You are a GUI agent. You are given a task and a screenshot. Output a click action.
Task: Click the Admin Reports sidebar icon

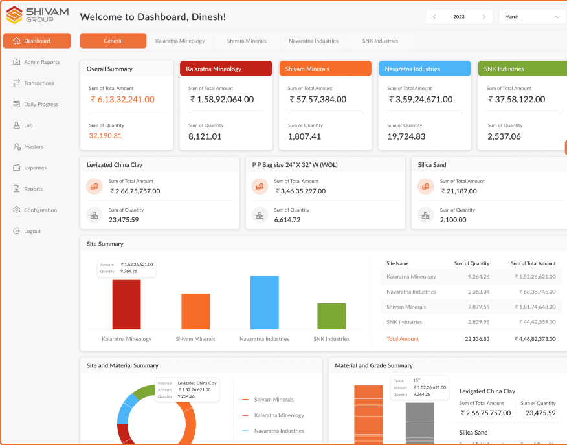(17, 62)
